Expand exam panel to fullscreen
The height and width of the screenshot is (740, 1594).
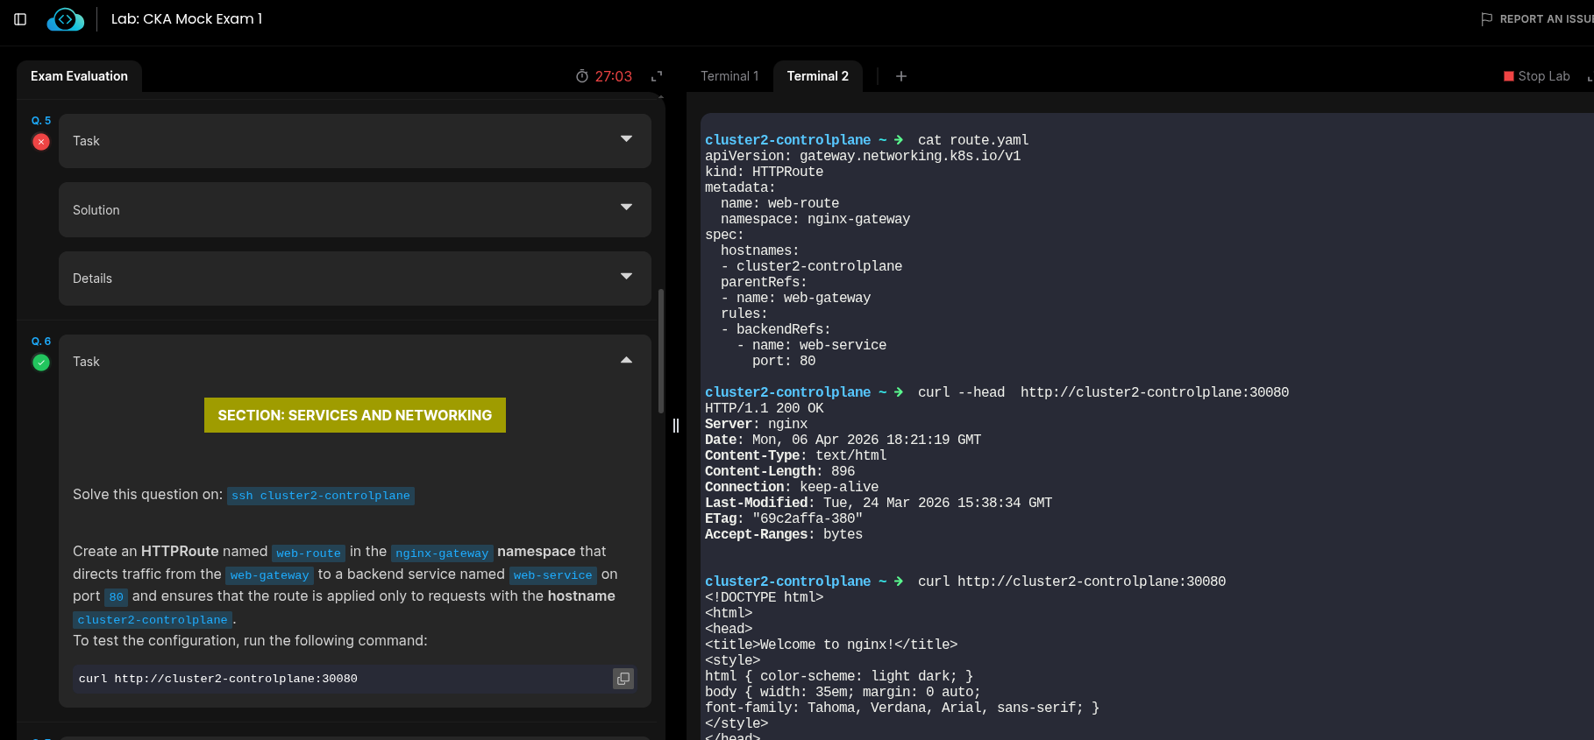656,76
